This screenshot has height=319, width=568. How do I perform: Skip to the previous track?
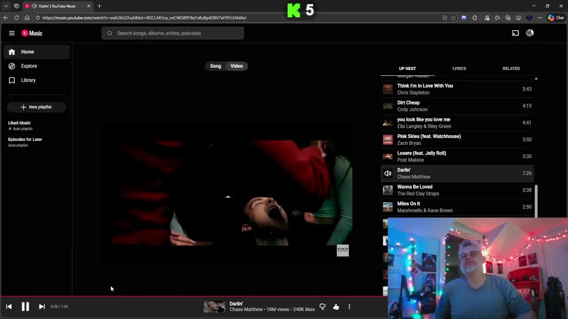[9, 307]
